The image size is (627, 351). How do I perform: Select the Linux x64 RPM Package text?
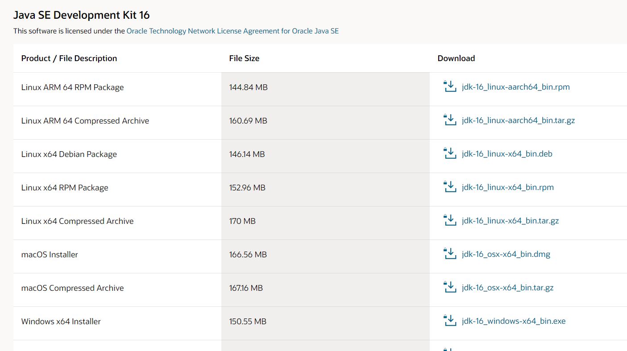[x=65, y=188]
